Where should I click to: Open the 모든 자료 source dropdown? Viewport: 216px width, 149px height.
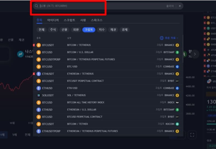click(169, 38)
